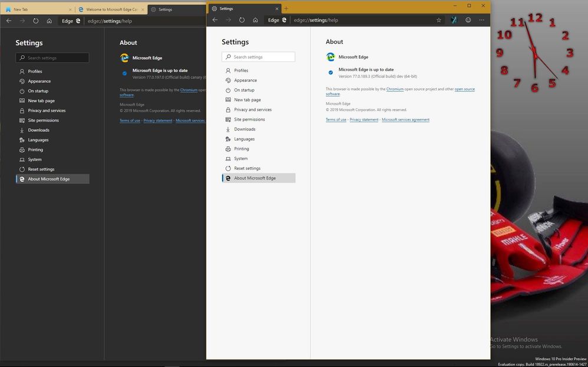Open a new tab with the plus button
This screenshot has width=588, height=367.
[x=286, y=9]
